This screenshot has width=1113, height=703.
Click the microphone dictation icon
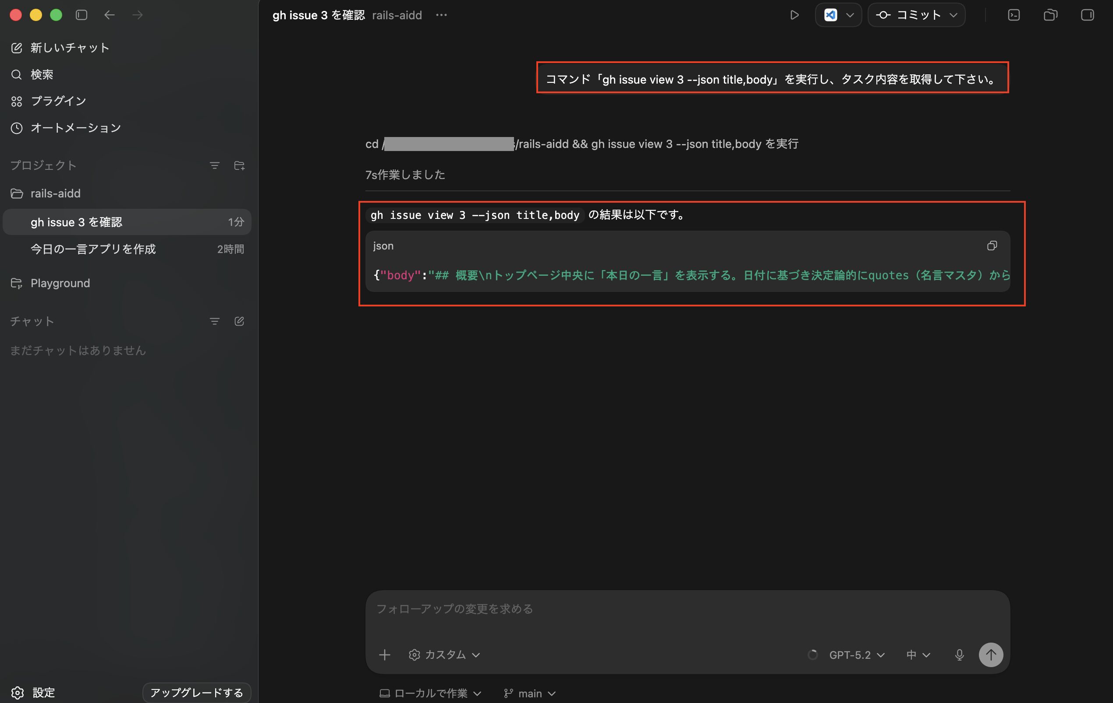point(959,654)
